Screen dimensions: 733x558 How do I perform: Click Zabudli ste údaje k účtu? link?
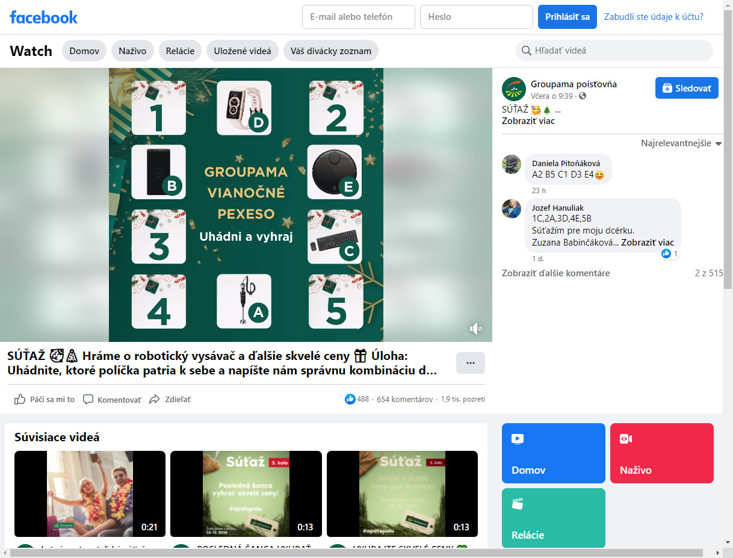coord(654,17)
